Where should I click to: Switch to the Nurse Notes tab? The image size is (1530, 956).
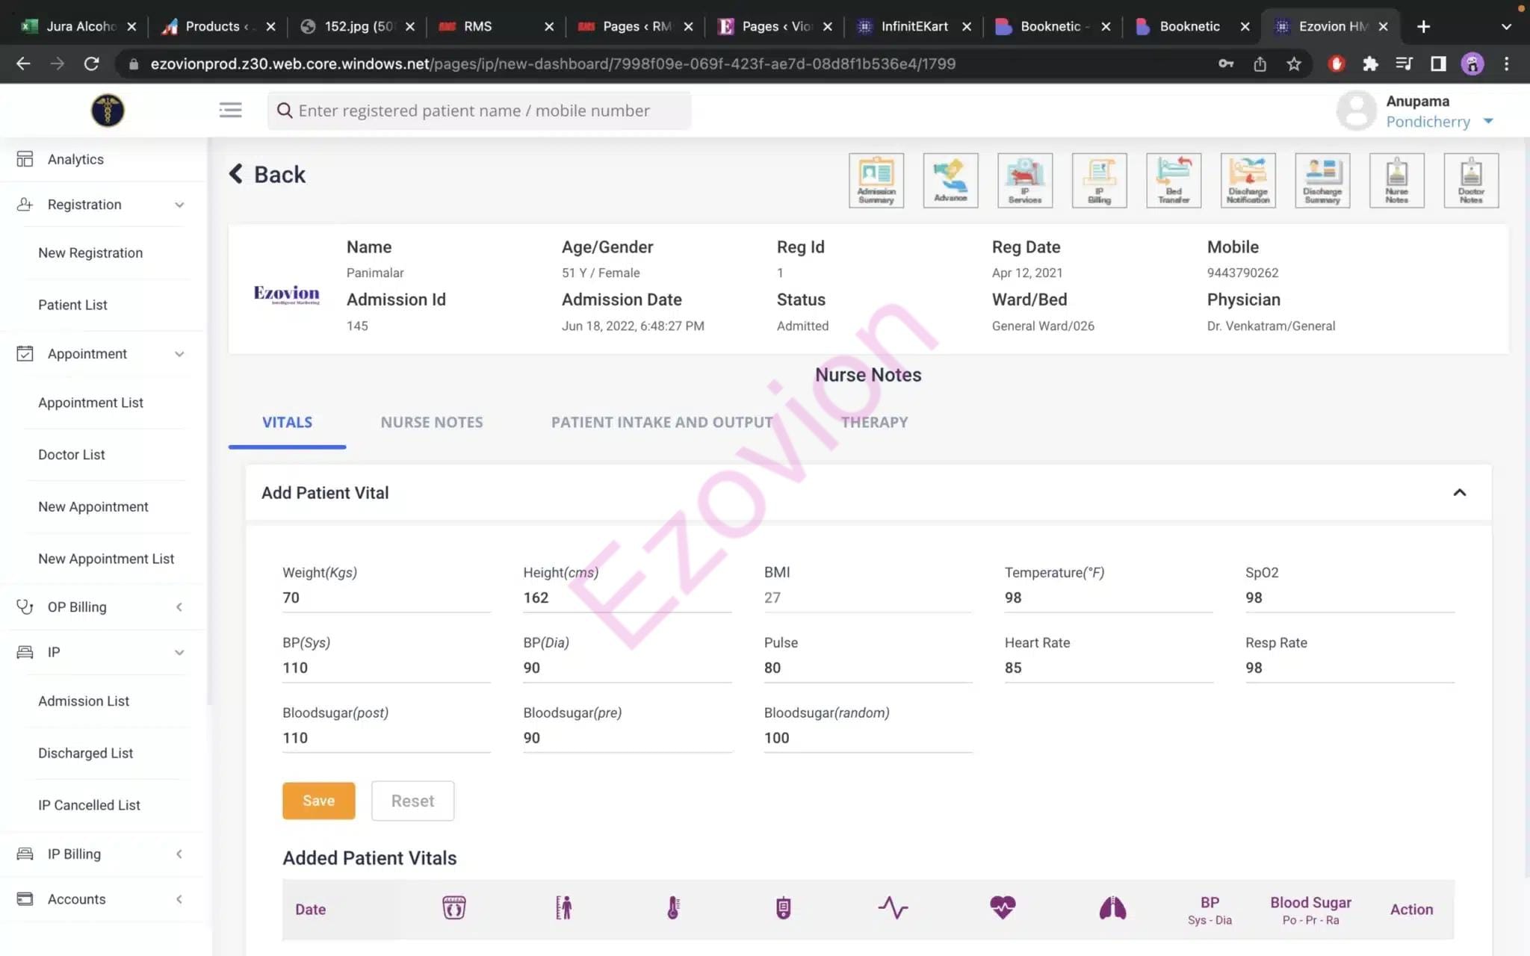[432, 423]
